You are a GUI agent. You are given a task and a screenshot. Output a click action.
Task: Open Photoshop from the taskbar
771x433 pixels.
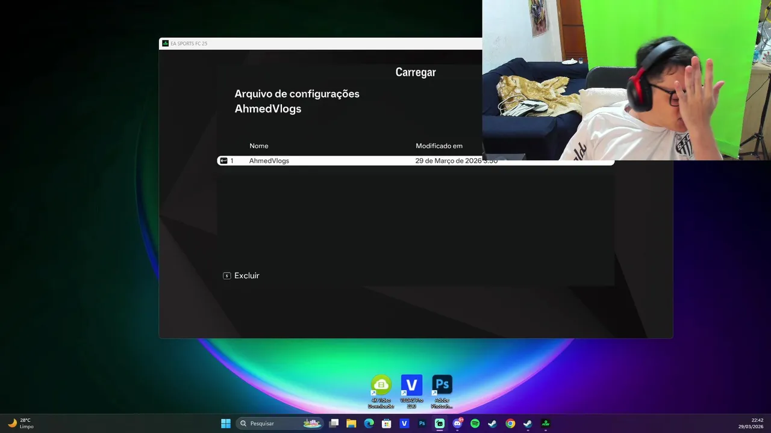click(x=422, y=423)
